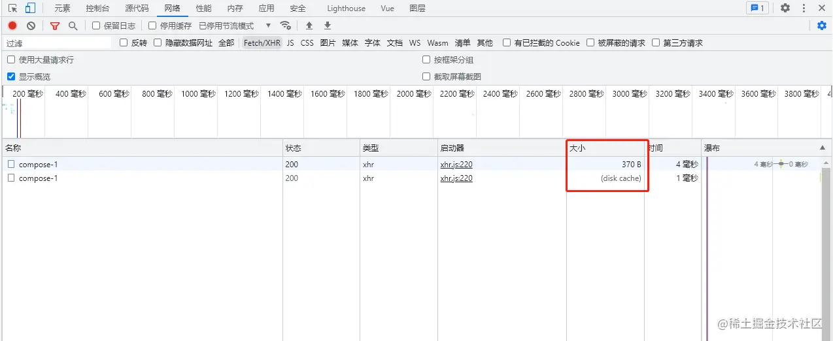This screenshot has height=341, width=833.
Task: Close the DevTools panel
Action: click(822, 8)
